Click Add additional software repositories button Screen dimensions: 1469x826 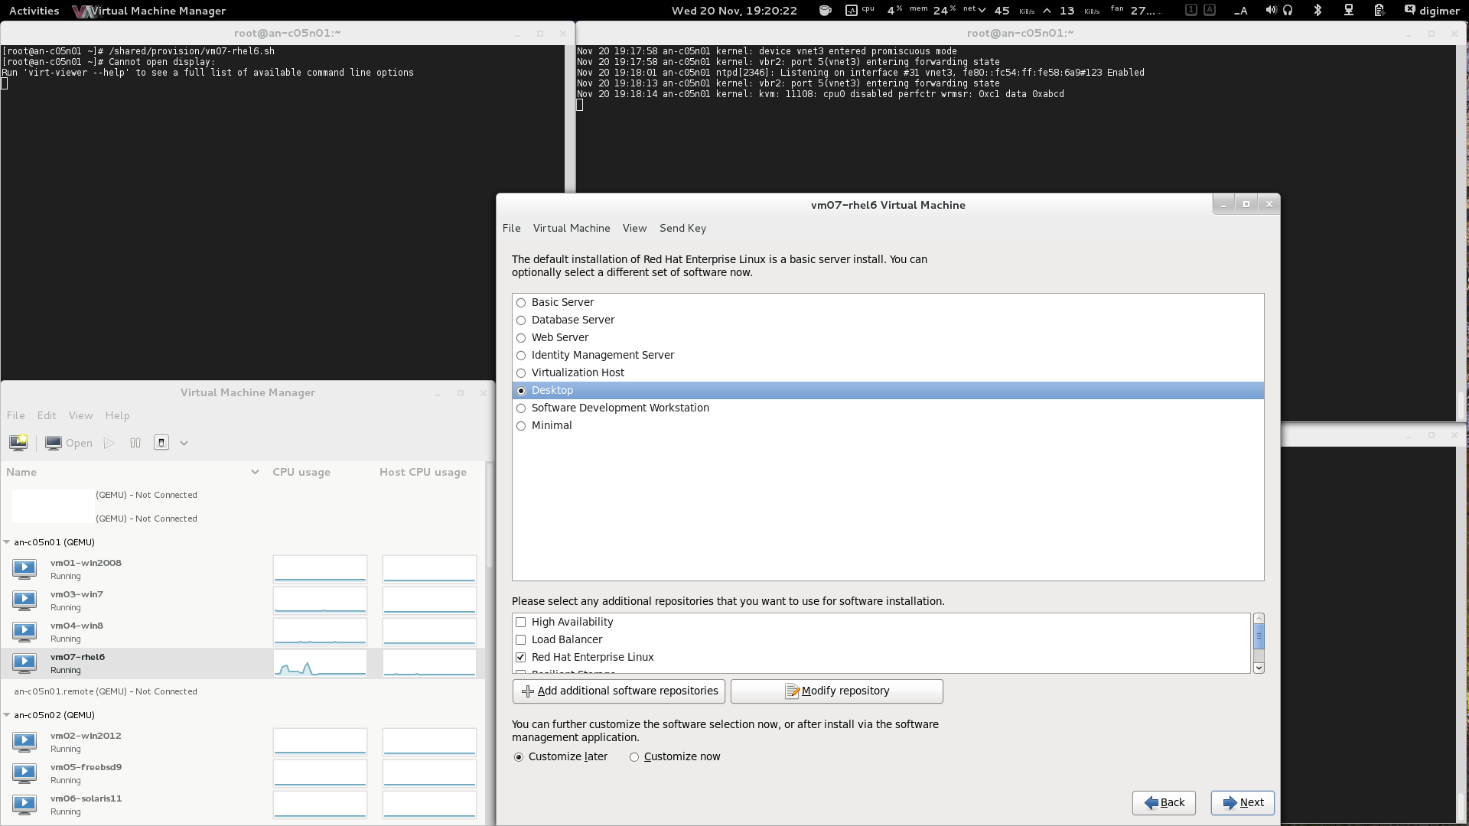click(x=619, y=691)
